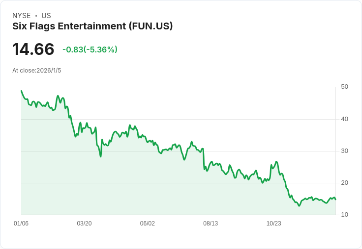Click the 06/02 date label on x-axis

pyautogui.click(x=147, y=223)
